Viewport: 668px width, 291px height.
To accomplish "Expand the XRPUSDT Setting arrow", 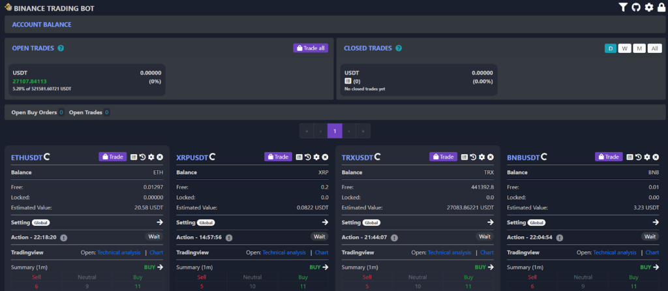I will point(325,222).
